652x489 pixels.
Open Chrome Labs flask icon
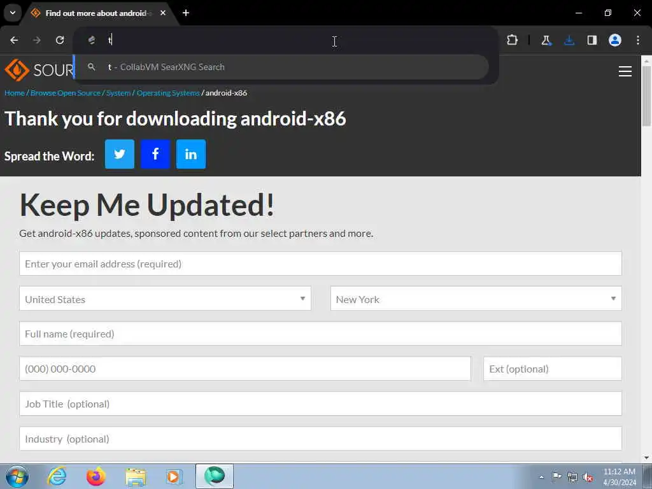(x=546, y=40)
